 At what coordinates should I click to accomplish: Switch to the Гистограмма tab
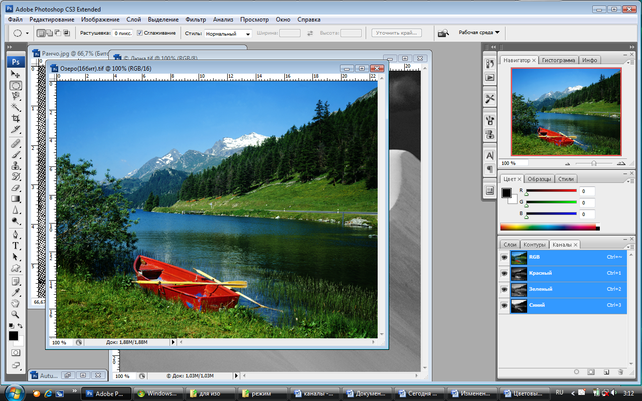click(x=559, y=60)
